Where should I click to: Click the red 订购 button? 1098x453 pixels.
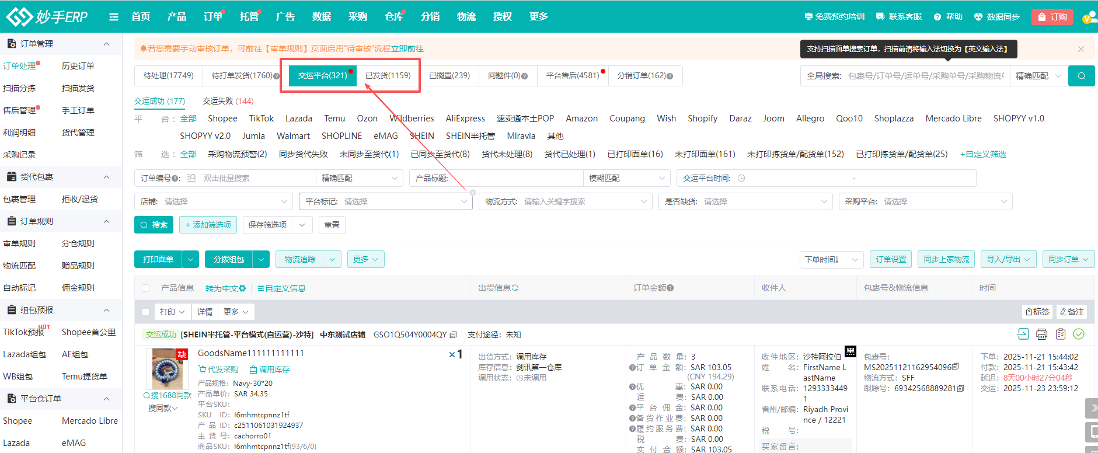tap(1053, 17)
